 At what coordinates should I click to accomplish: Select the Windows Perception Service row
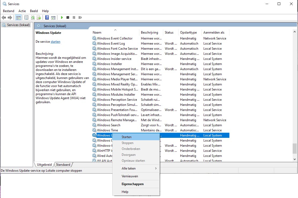click(161, 99)
